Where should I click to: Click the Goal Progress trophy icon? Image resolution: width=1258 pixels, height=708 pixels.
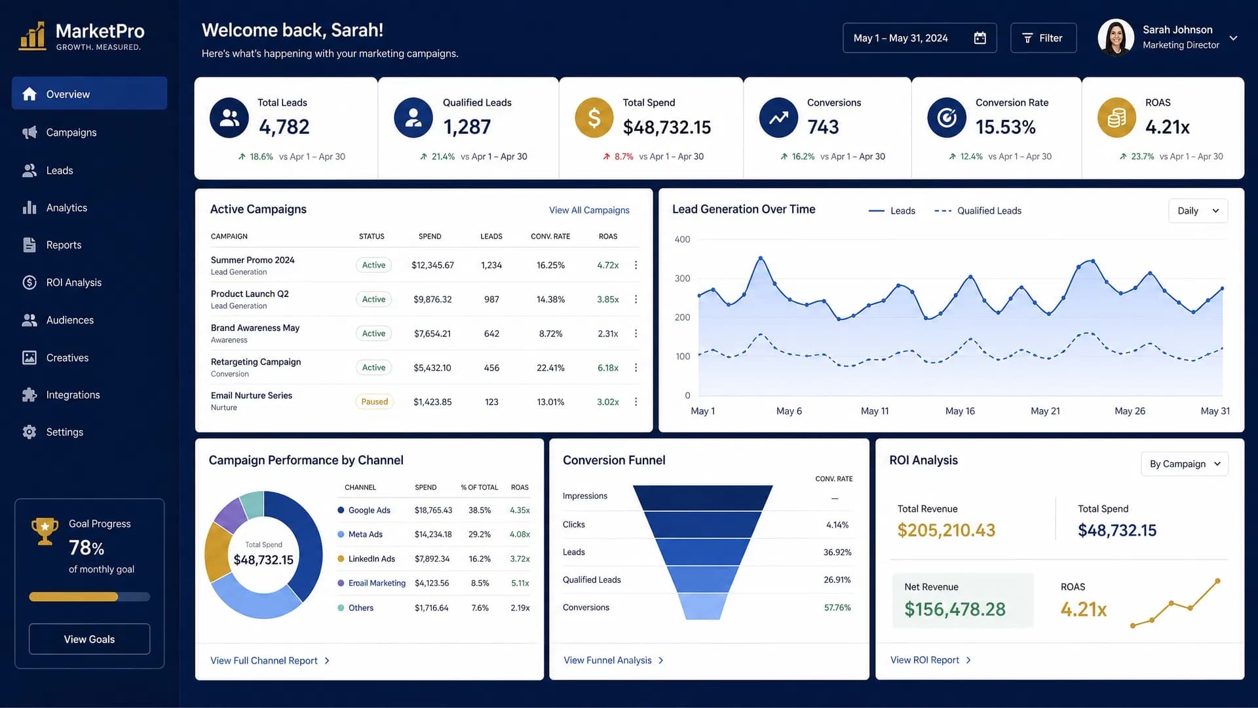[45, 531]
